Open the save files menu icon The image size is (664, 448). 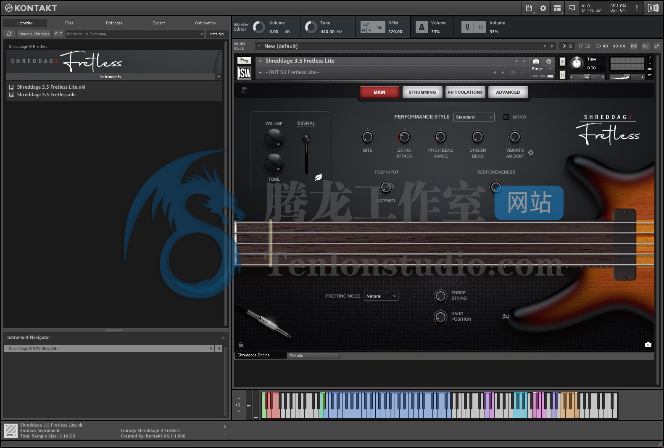(x=529, y=8)
